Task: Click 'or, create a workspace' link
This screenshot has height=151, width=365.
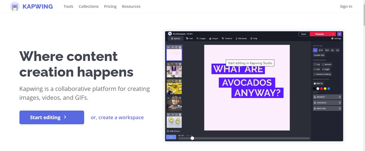Action: click(117, 117)
